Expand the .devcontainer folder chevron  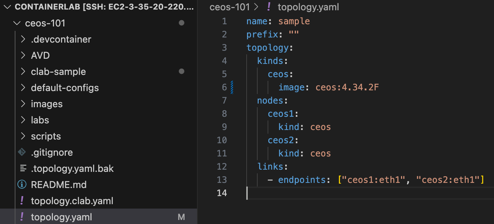[x=23, y=39]
